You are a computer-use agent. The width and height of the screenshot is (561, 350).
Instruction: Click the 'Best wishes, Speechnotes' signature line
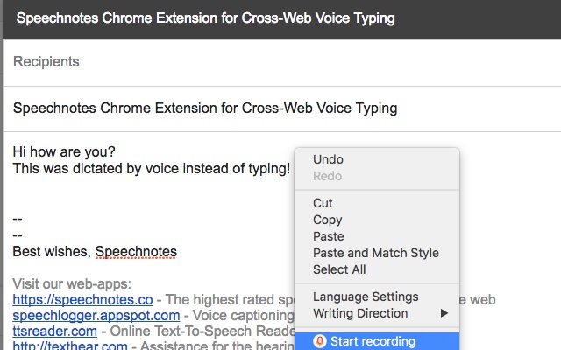(x=95, y=252)
